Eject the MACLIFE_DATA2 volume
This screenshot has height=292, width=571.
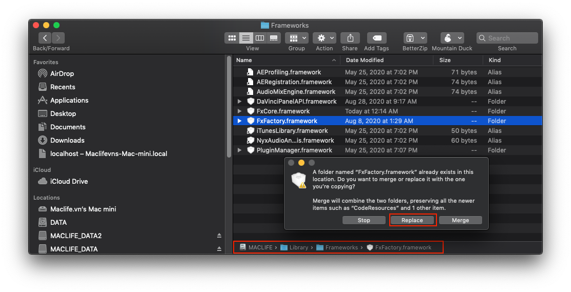(219, 236)
